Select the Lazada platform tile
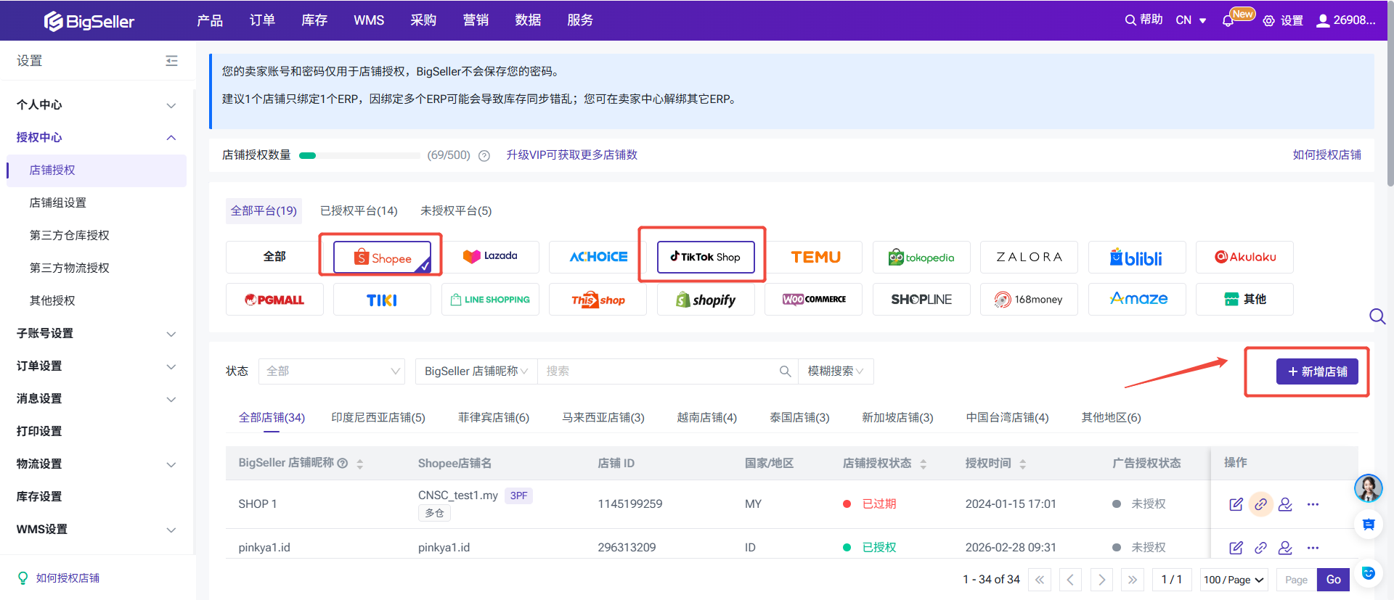The width and height of the screenshot is (1394, 600). pyautogui.click(x=490, y=257)
